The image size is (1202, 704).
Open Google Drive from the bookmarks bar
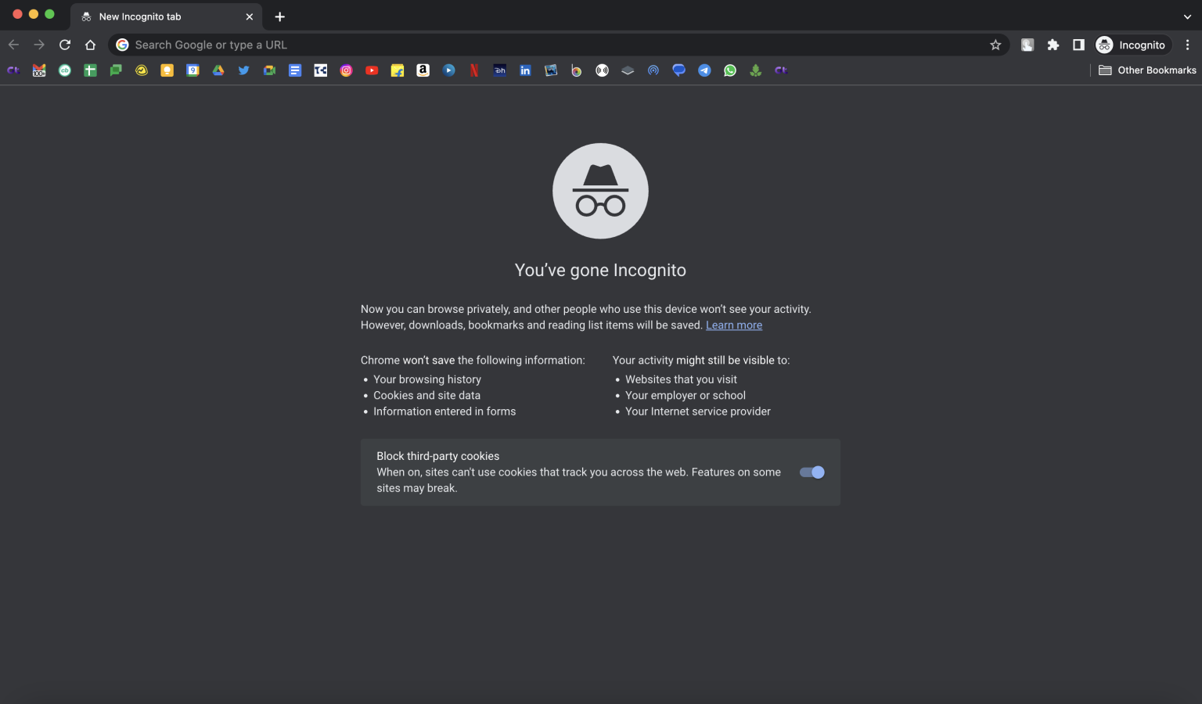coord(218,70)
